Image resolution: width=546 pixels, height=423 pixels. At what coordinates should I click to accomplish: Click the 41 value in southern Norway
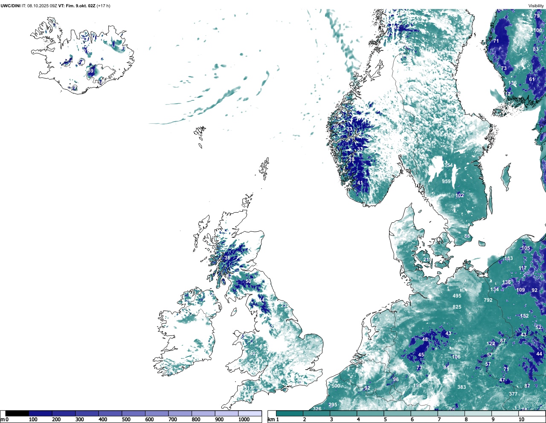click(360, 183)
